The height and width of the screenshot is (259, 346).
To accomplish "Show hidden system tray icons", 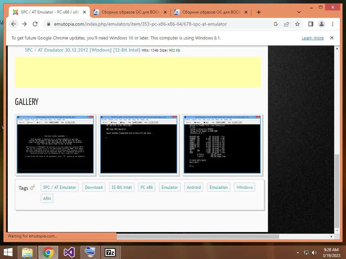I will coord(298,253).
